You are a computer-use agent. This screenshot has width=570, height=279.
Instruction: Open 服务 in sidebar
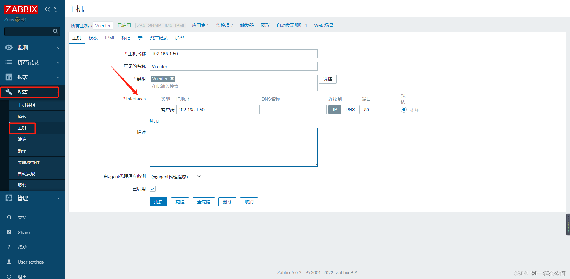37,185
